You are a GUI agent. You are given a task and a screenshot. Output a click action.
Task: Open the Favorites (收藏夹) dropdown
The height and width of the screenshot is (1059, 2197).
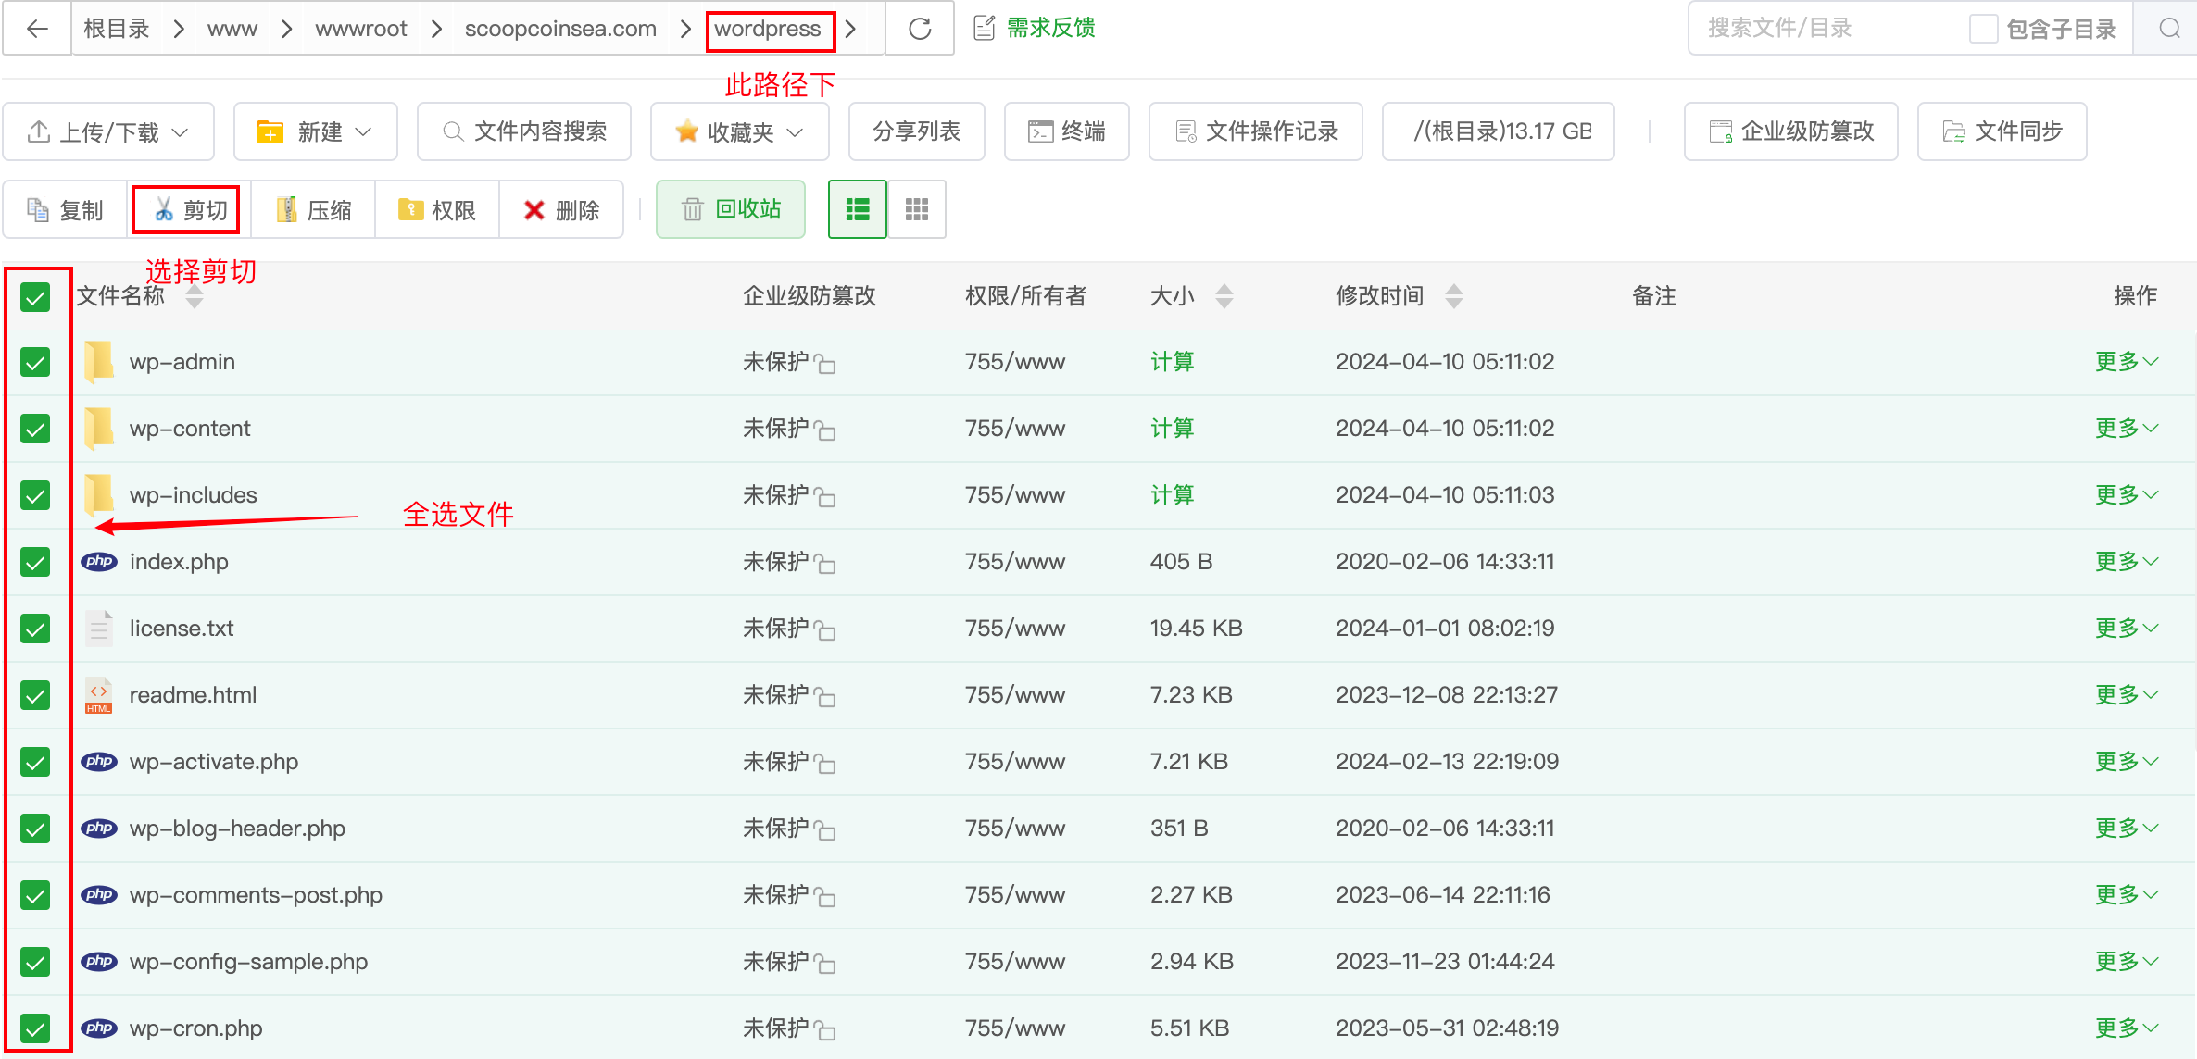(x=739, y=131)
